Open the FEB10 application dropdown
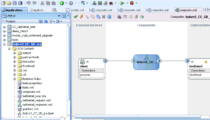The height and width of the screenshot is (120, 210). pos(59,16)
